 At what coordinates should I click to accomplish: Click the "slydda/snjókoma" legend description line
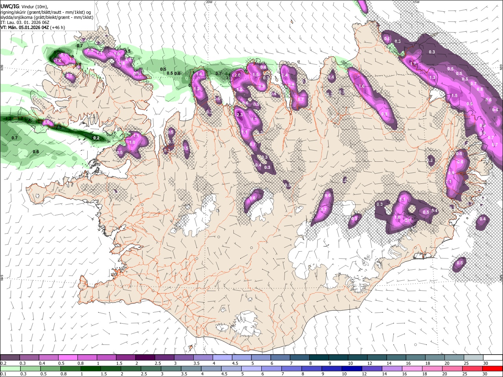coord(47,17)
